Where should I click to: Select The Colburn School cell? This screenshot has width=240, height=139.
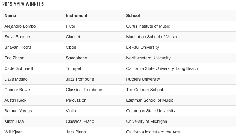pyautogui.click(x=144, y=90)
